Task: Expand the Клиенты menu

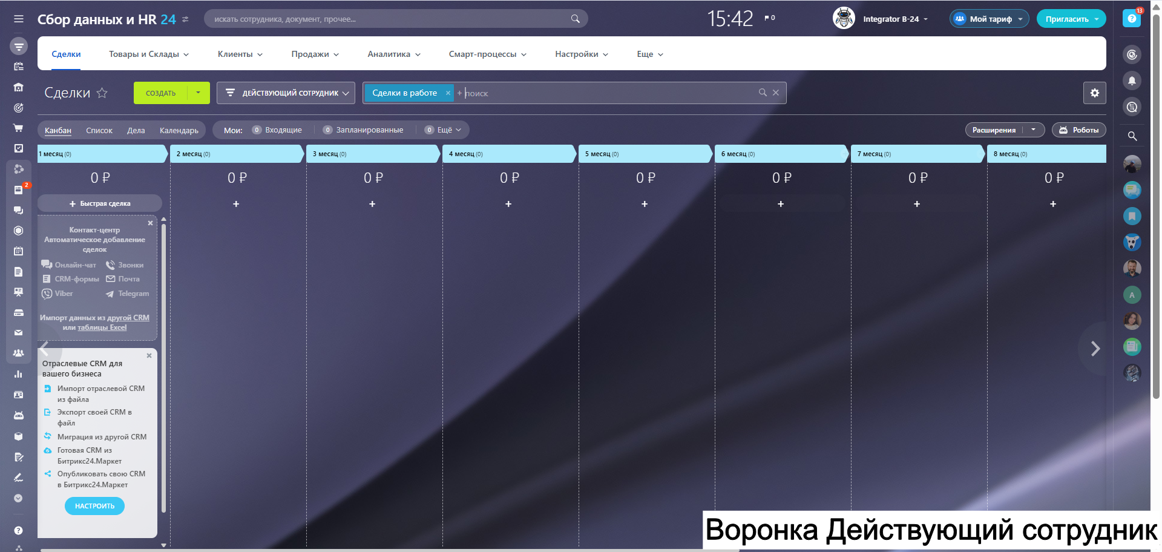Action: (x=240, y=54)
